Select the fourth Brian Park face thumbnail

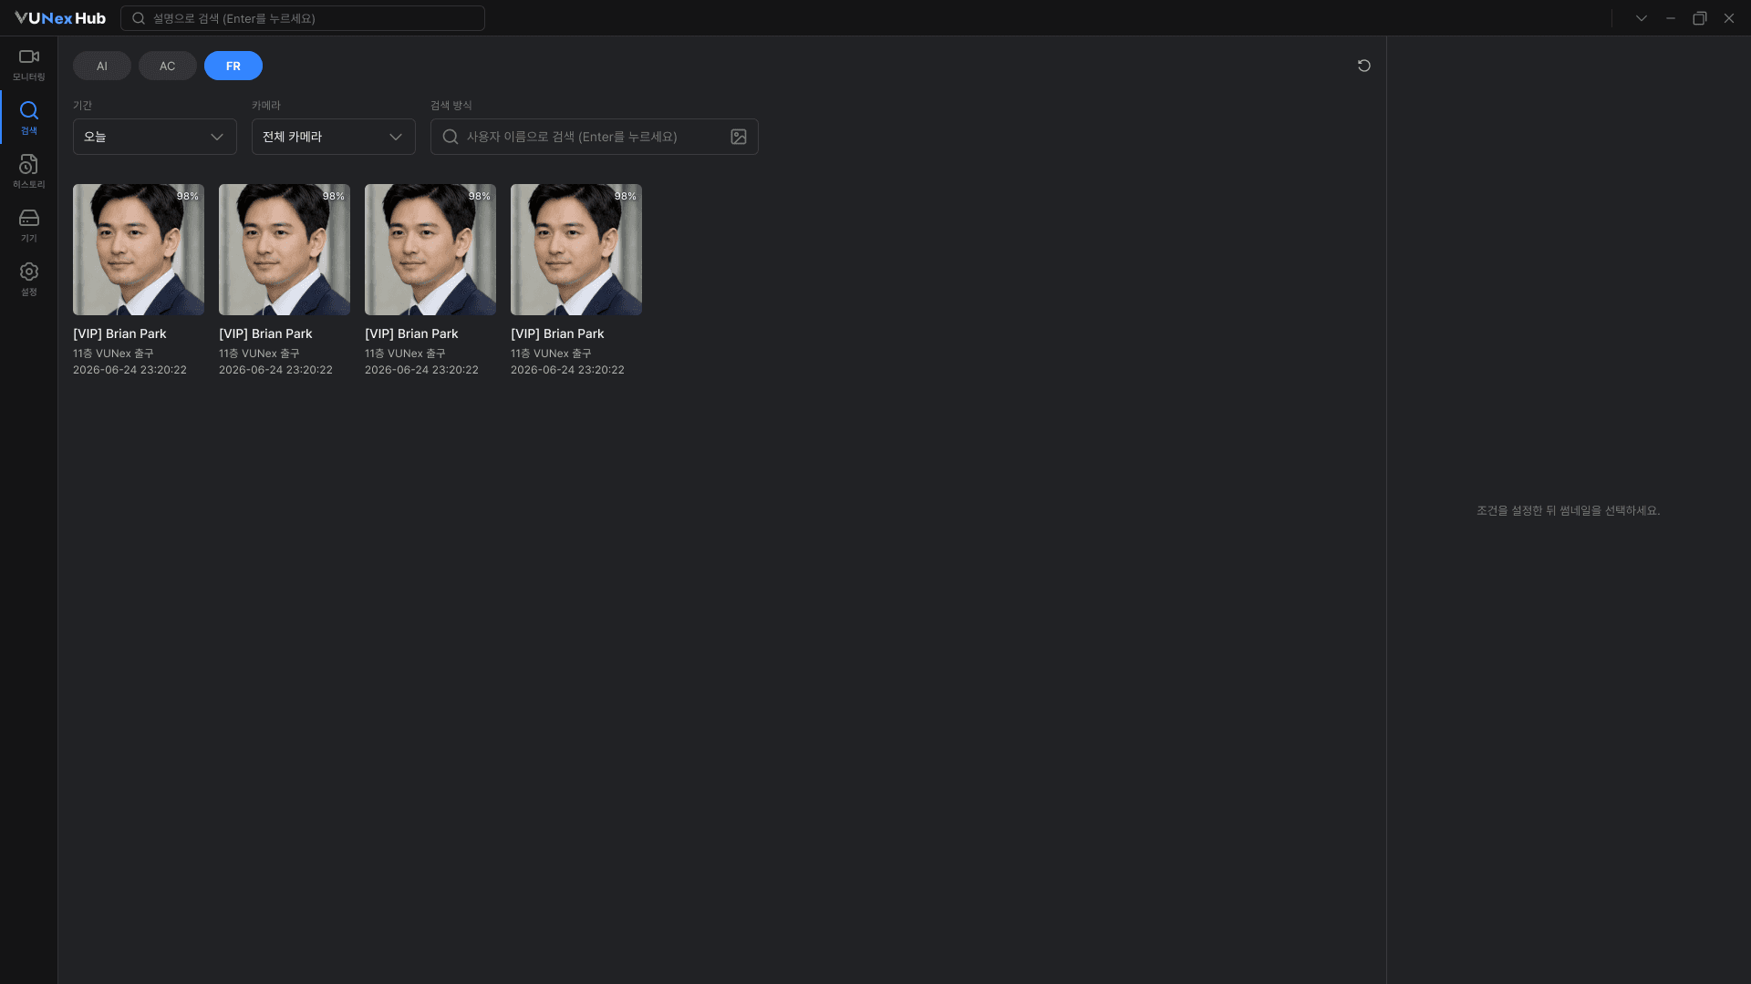(x=576, y=250)
